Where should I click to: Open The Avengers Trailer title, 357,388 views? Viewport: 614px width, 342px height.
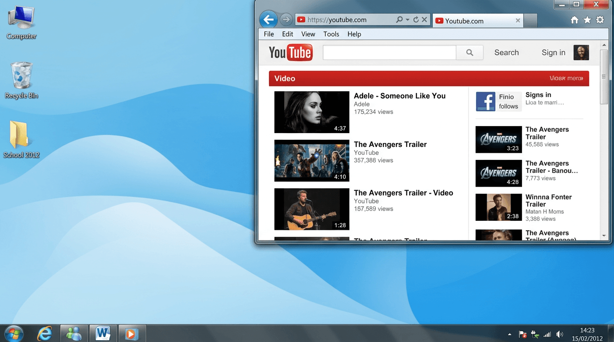390,144
